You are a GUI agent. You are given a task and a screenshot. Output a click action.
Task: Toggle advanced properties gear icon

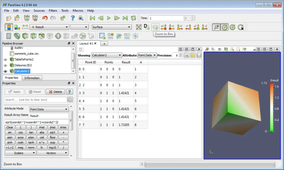(x=70, y=99)
